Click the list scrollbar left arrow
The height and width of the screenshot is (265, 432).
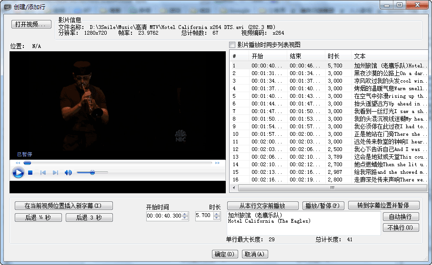pyautogui.click(x=234, y=188)
